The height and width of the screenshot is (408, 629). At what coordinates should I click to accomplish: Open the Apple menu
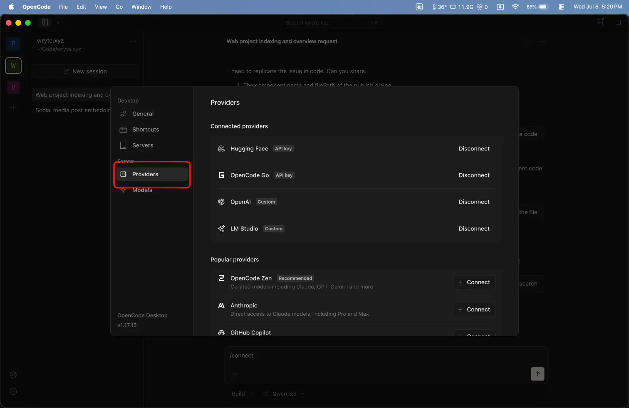pos(11,7)
